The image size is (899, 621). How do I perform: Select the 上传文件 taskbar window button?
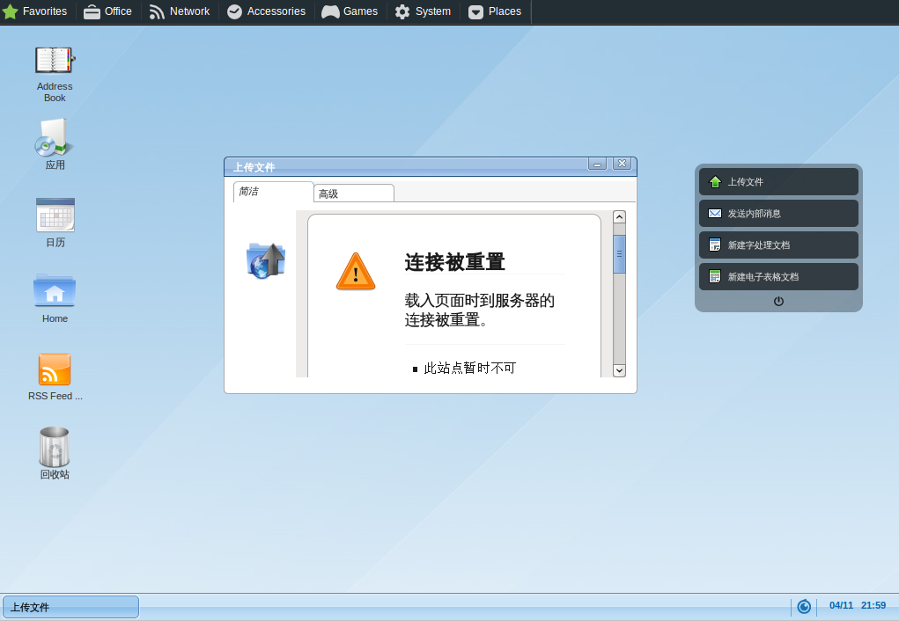(x=70, y=607)
